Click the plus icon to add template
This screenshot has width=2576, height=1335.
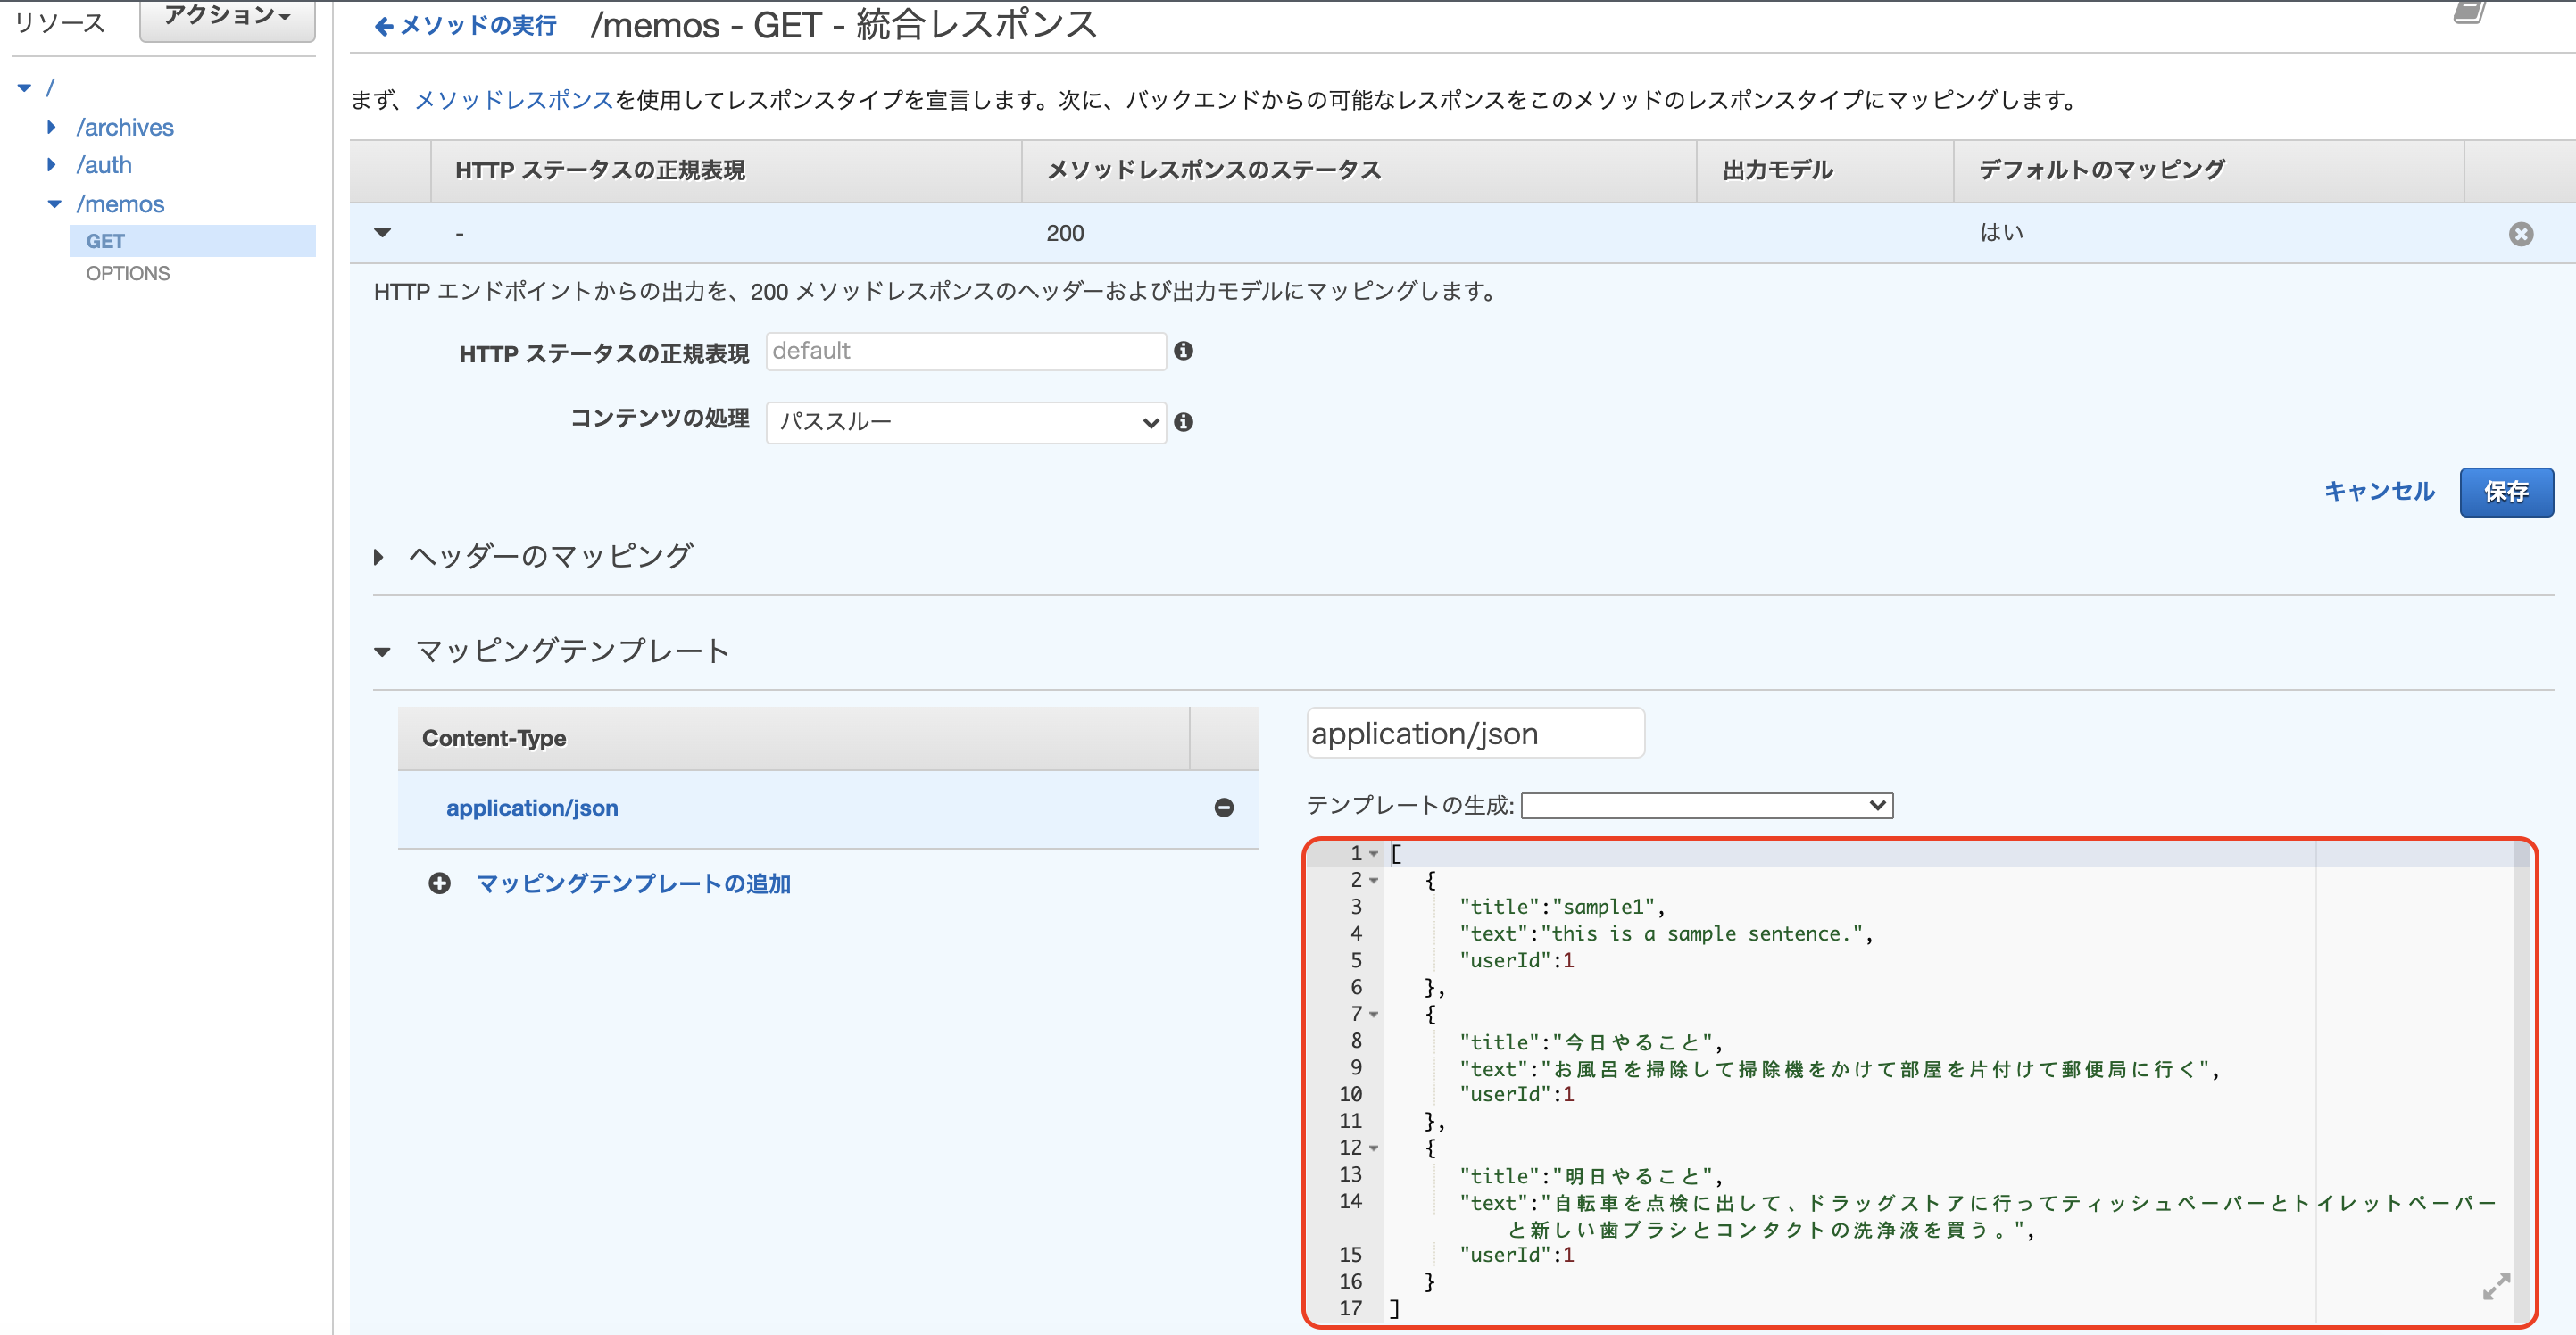tap(439, 884)
